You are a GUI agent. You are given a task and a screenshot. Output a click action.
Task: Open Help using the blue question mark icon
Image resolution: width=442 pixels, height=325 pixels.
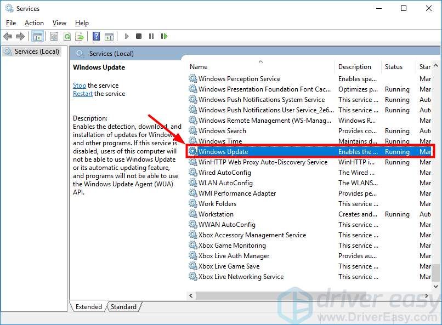tap(97, 36)
